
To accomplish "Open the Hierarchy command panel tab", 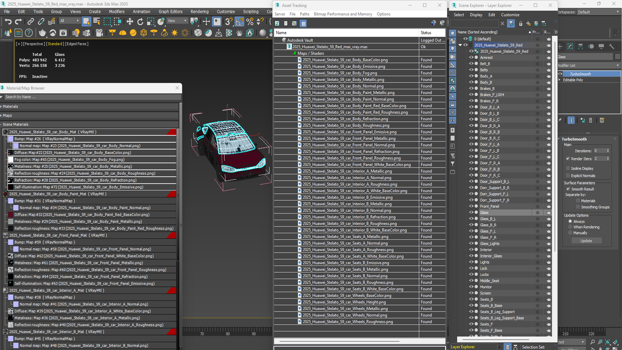I will click(581, 46).
